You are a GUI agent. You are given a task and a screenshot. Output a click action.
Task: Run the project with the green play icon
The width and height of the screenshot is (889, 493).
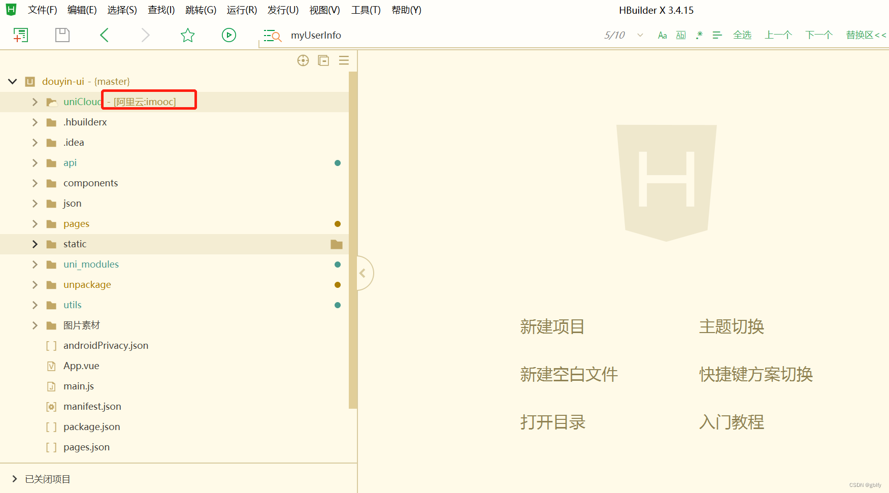click(228, 35)
